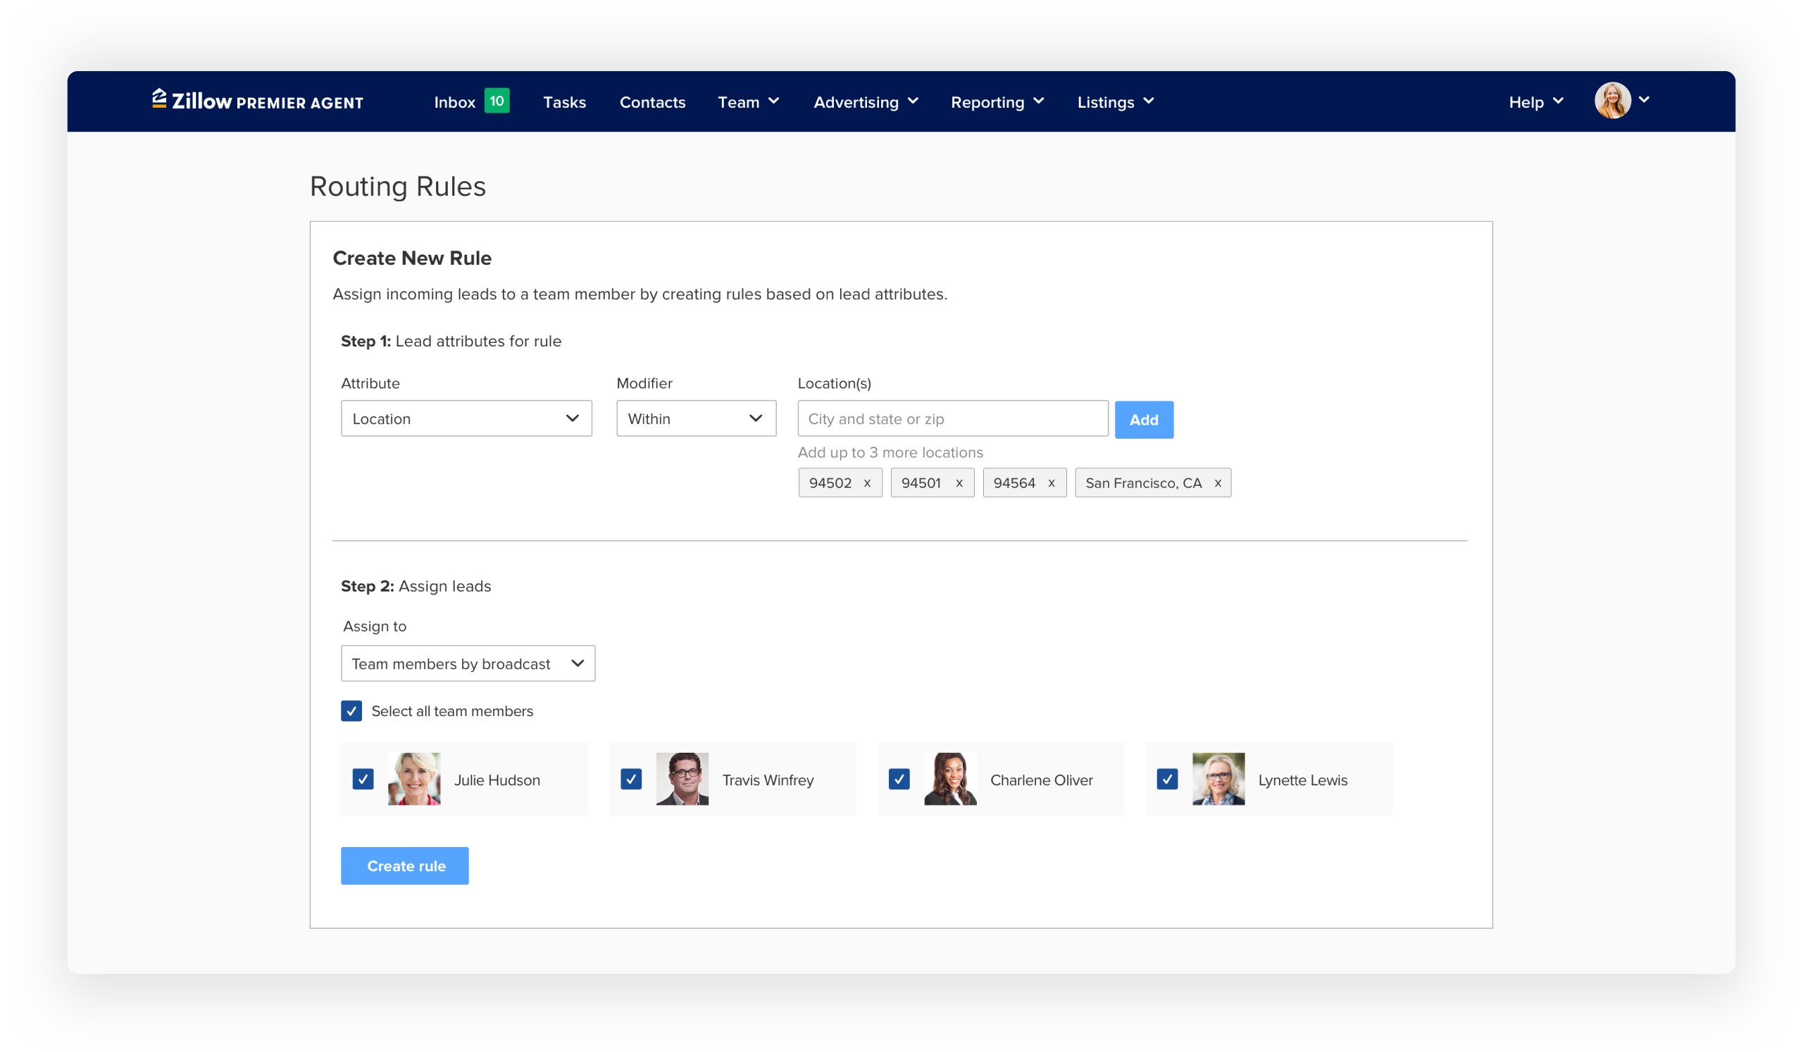Expand the Modifier Within dropdown
This screenshot has height=1052, width=1803.
click(x=695, y=418)
